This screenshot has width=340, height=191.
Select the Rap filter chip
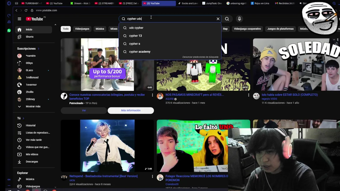225,29
